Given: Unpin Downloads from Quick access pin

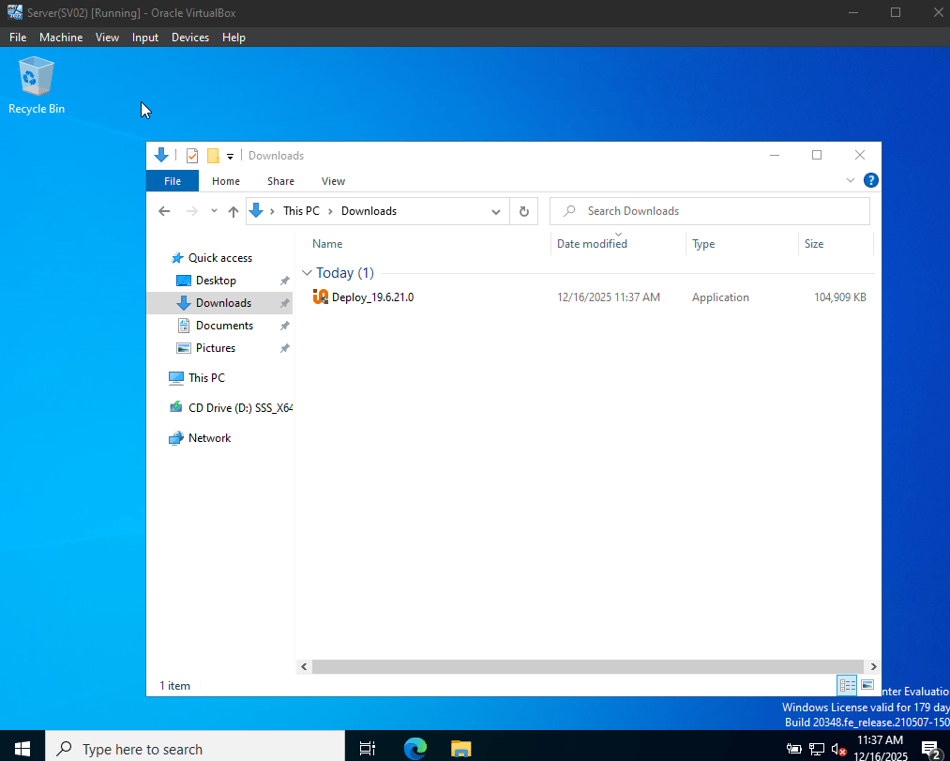Looking at the screenshot, I should [x=284, y=303].
